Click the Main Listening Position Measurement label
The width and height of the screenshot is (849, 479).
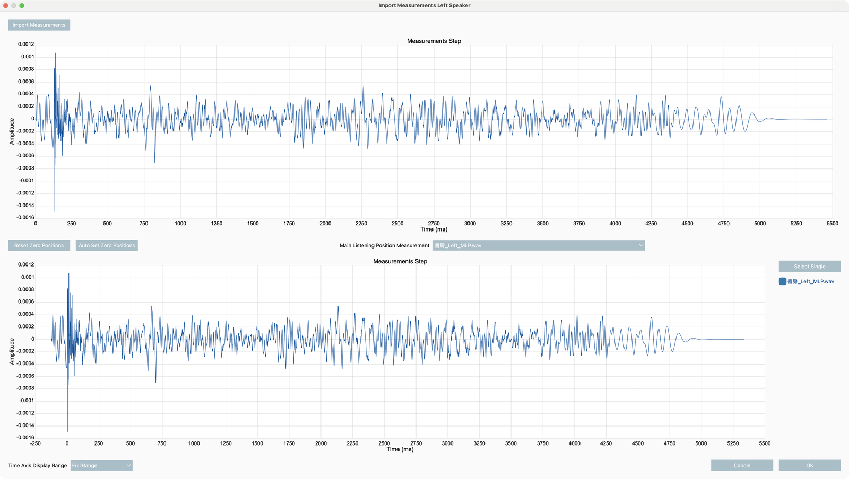pos(385,245)
